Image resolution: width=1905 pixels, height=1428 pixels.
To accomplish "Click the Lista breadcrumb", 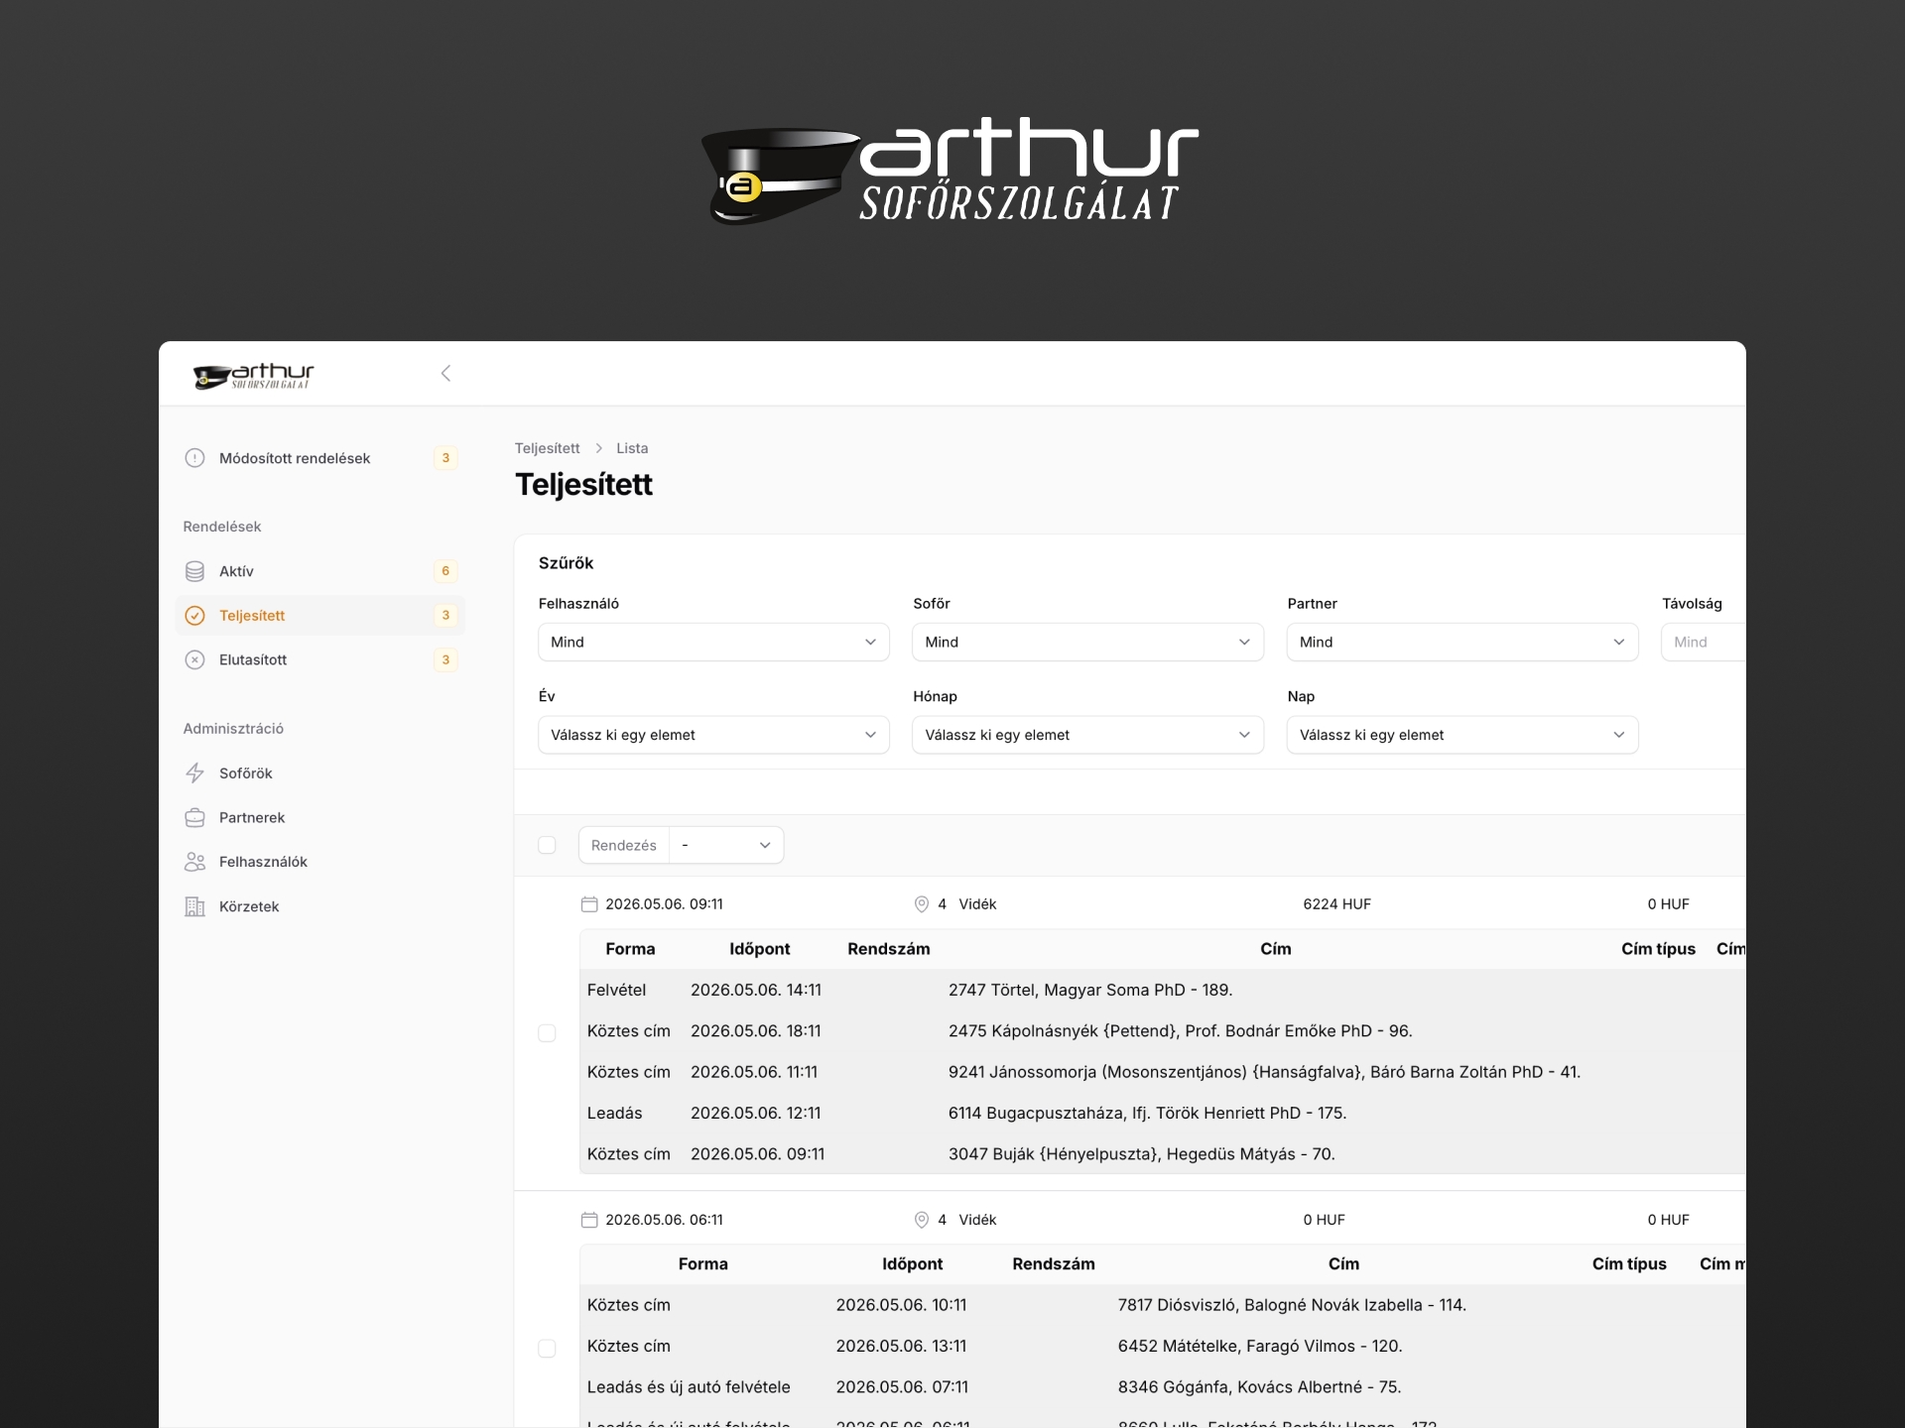I will point(632,448).
